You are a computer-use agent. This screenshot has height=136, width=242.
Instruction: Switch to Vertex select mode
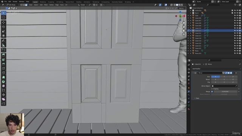point(22,5)
